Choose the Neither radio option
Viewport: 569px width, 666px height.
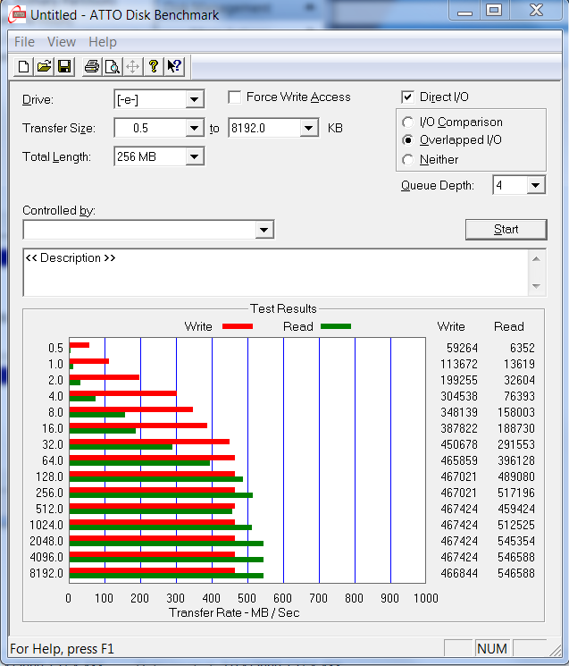pyautogui.click(x=408, y=159)
